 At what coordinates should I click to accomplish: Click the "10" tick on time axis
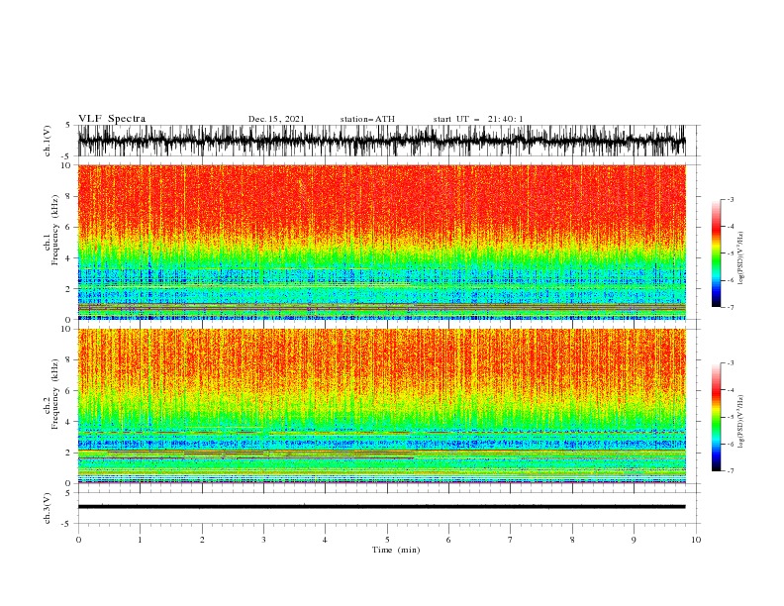pos(696,540)
